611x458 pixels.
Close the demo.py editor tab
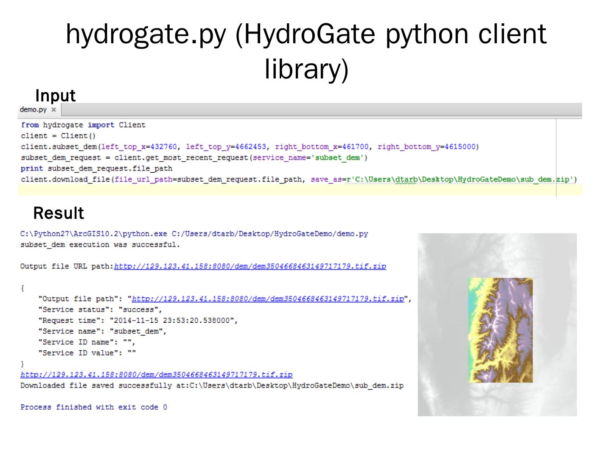click(53, 110)
